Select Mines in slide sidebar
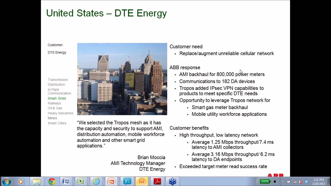Image resolution: width=331 pixels, height=186 pixels. click(52, 118)
